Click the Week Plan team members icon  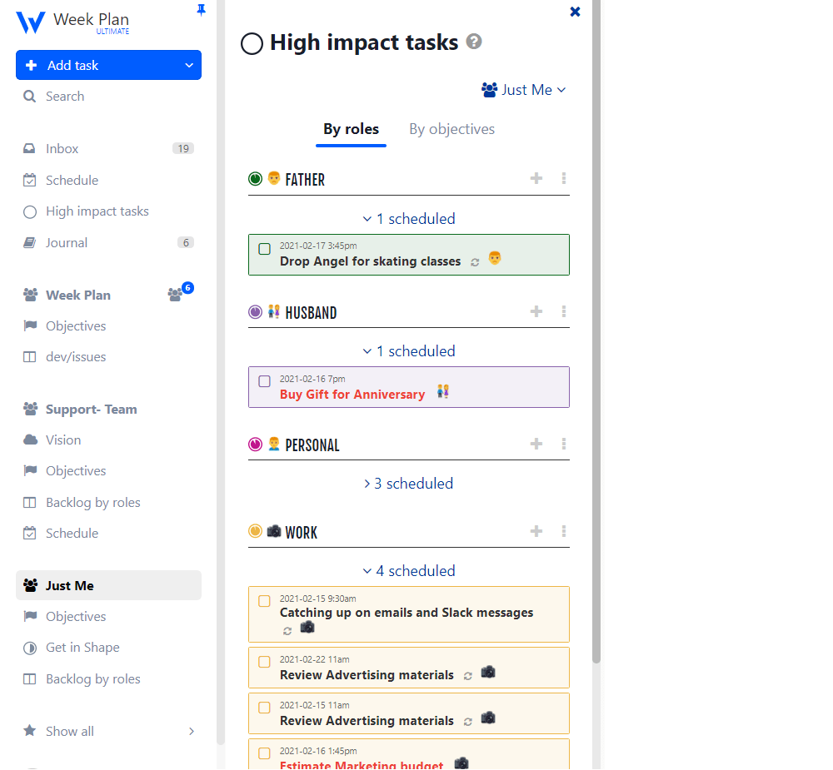(175, 295)
